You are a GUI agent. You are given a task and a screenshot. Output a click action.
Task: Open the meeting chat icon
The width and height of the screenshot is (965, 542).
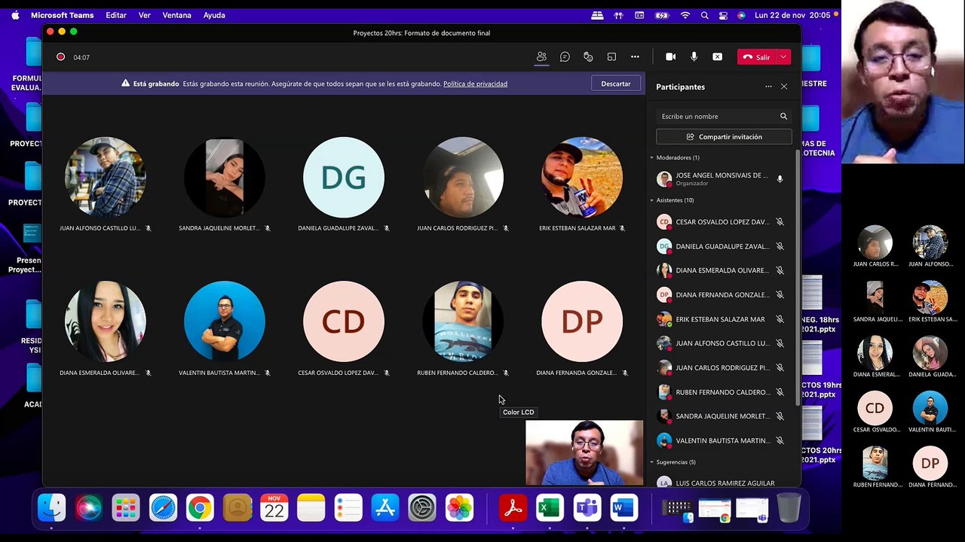click(x=565, y=57)
